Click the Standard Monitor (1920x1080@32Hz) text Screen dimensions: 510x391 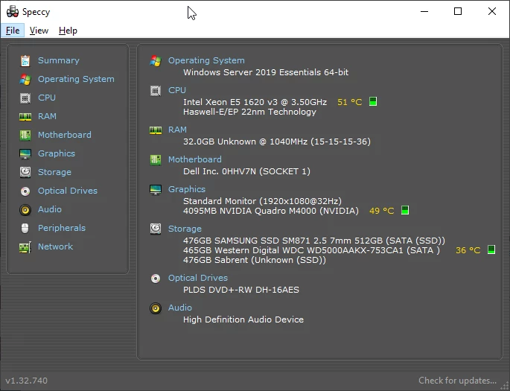point(263,201)
